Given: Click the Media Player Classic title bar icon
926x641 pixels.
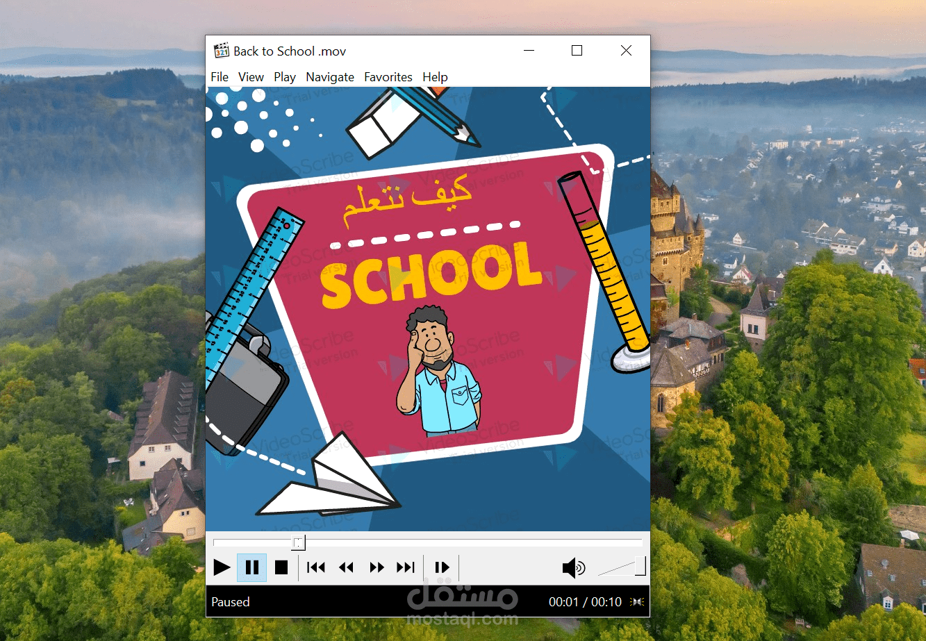Looking at the screenshot, I should click(x=221, y=51).
